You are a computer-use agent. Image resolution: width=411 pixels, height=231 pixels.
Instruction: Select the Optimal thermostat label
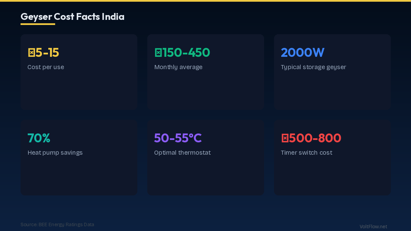click(182, 153)
